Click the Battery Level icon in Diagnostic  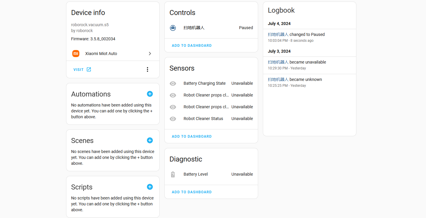click(x=173, y=174)
